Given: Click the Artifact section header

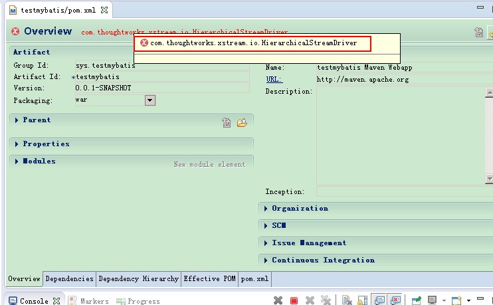Looking at the screenshot, I should click(31, 52).
